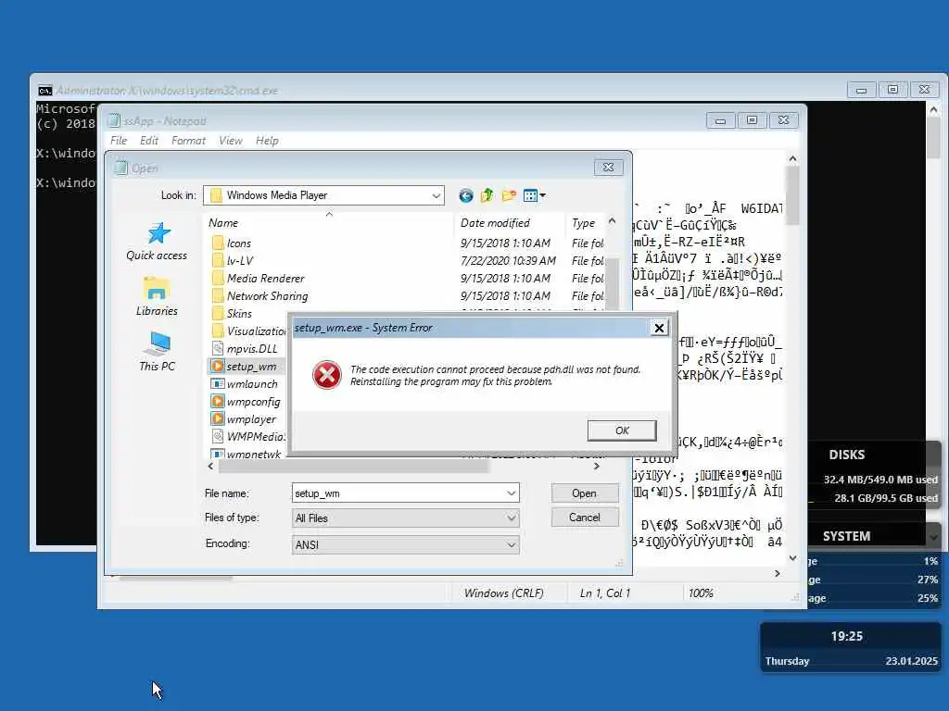Restore down the cmd.exe window
The image size is (949, 711).
(892, 90)
